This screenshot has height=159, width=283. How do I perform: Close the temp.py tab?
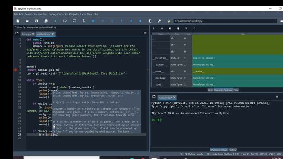pyautogui.click(x=33, y=34)
